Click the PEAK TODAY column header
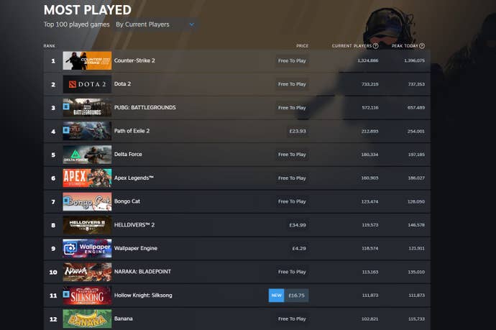This screenshot has width=496, height=330. 405,46
